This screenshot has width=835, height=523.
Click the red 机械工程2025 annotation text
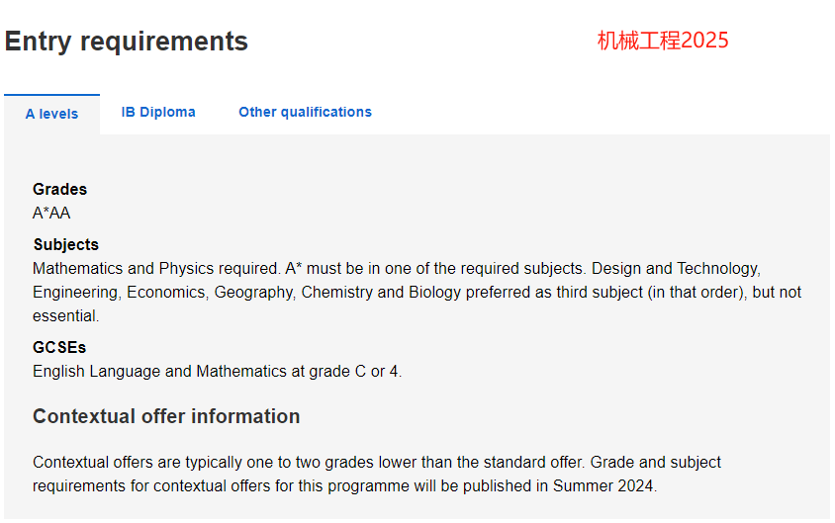click(x=663, y=41)
